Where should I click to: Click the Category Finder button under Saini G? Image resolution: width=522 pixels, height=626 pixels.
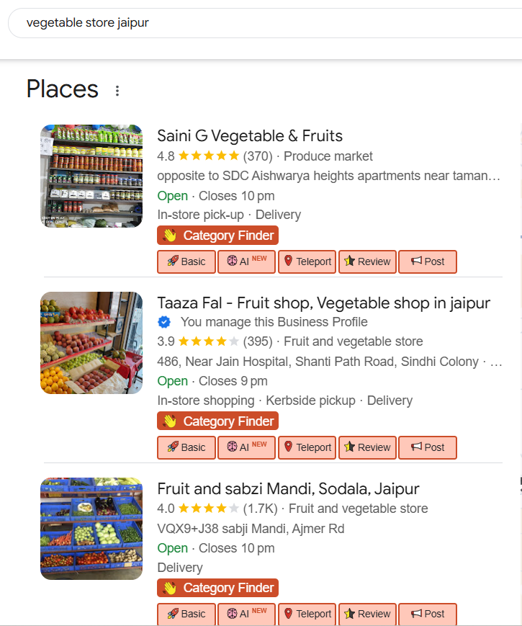[217, 236]
